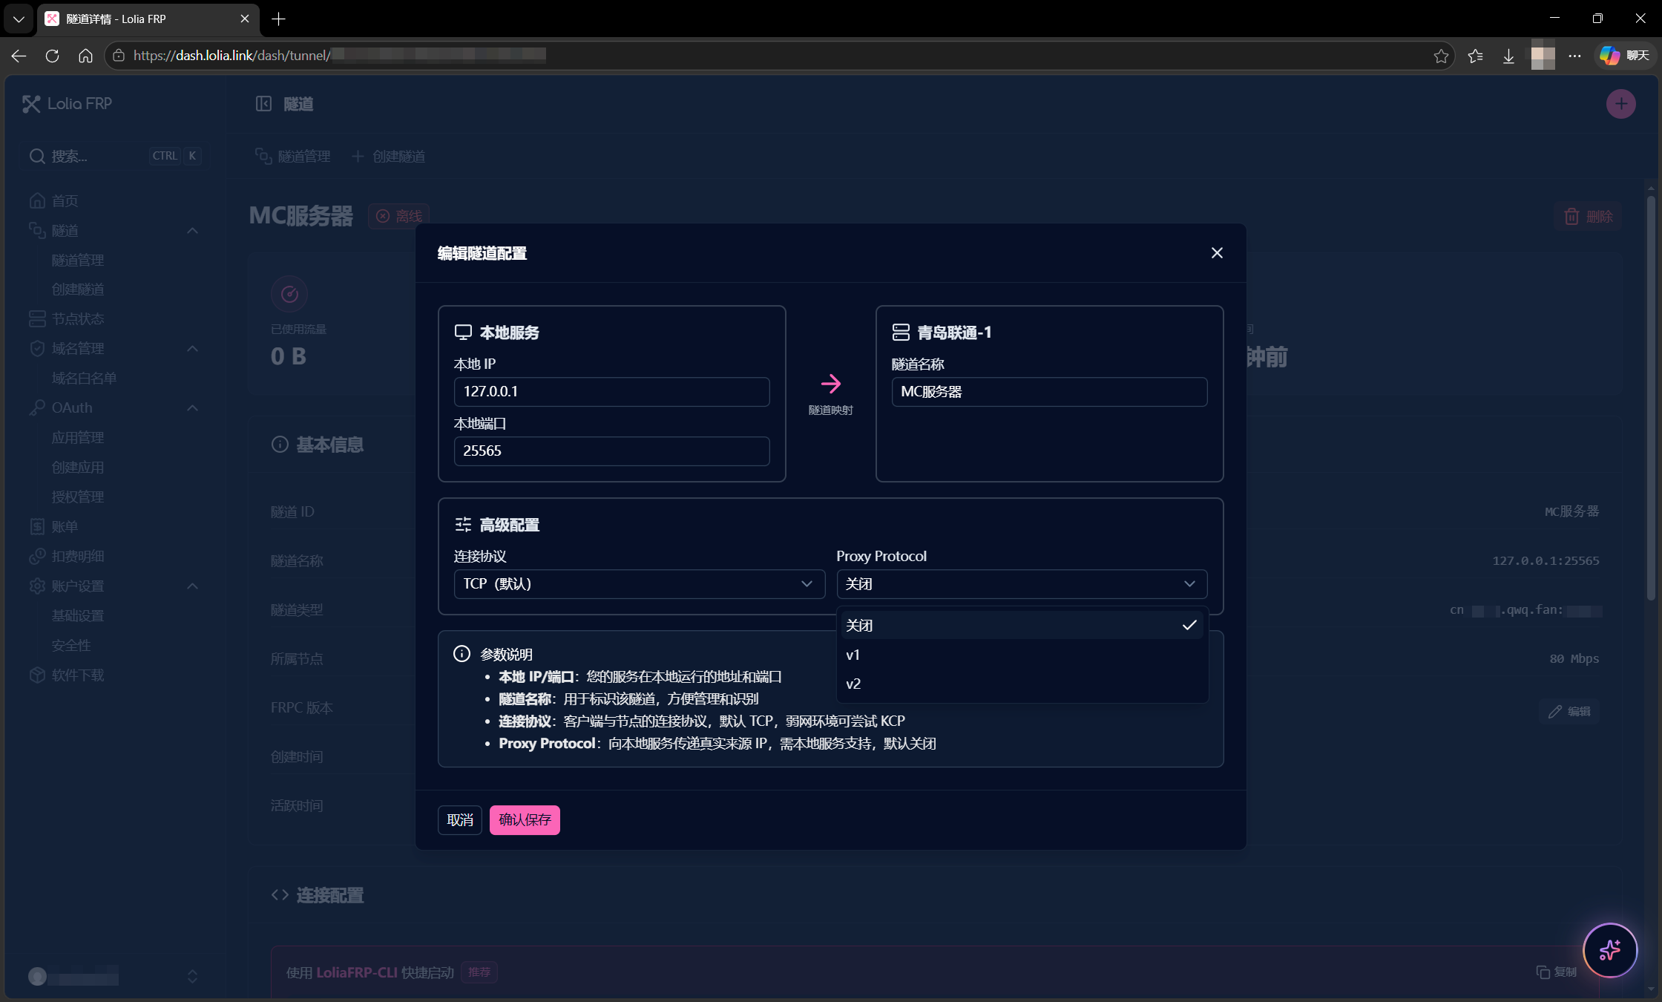Switch to the 创建隧道 tab
Image resolution: width=1662 pixels, height=1002 pixels.
click(x=388, y=156)
